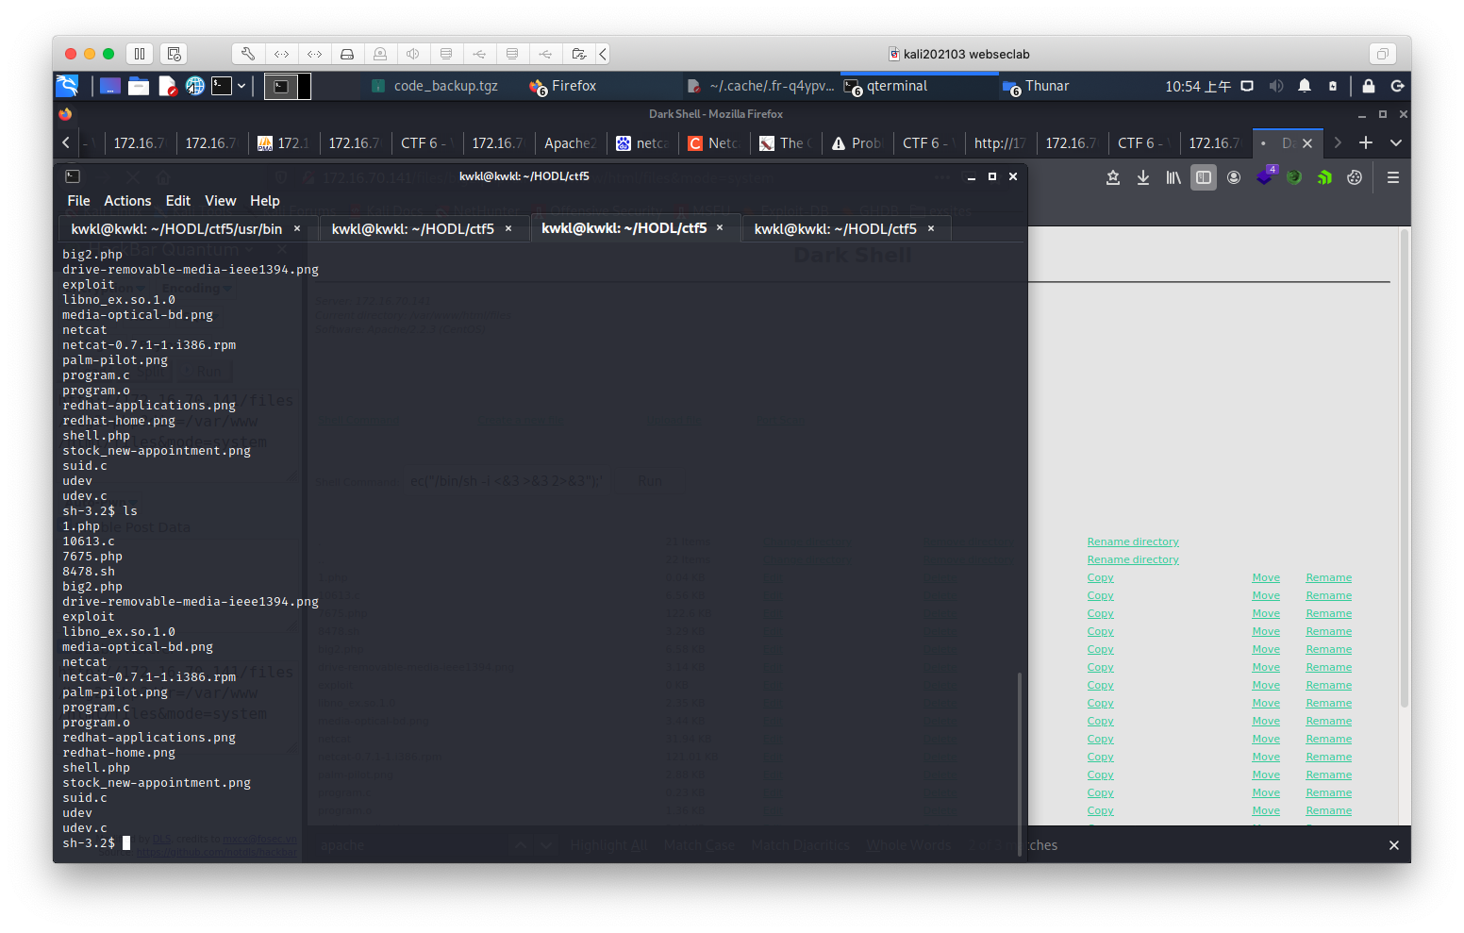Open Firefox downloads panel
1464x933 pixels.
click(x=1143, y=177)
